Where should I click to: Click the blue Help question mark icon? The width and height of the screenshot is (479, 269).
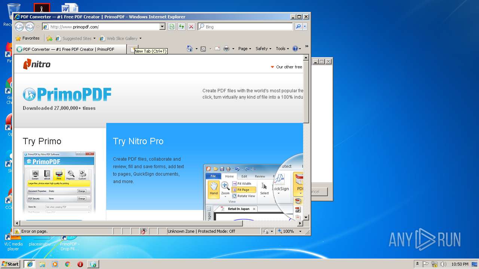pyautogui.click(x=295, y=49)
